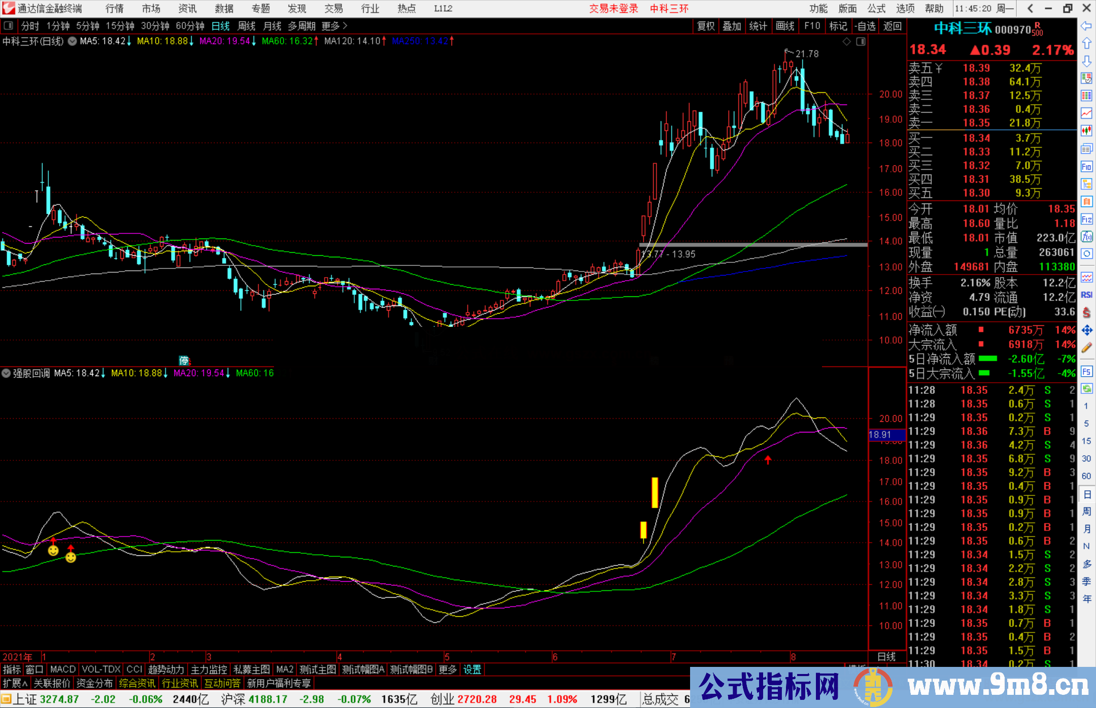Click the F10 company info sidebar icon
Viewport: 1096px width, 708px height.
click(1086, 166)
